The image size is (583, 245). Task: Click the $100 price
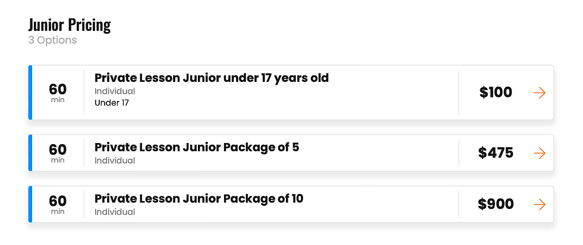click(496, 93)
